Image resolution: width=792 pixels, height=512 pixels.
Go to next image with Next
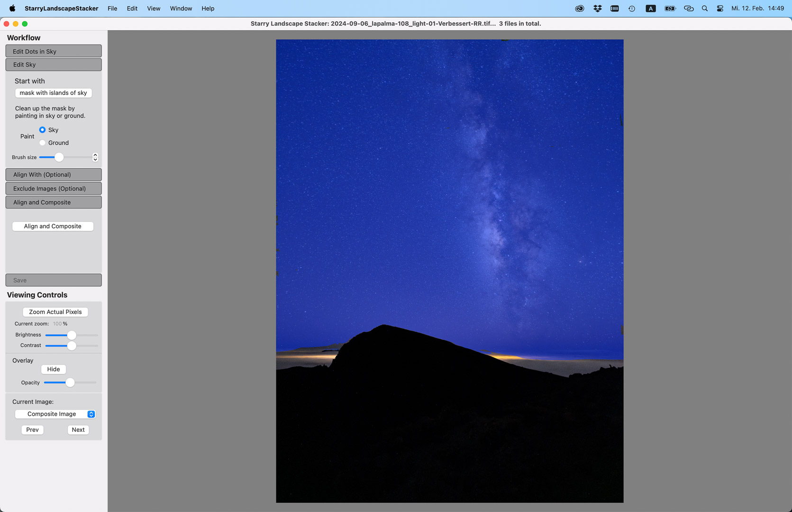click(78, 430)
